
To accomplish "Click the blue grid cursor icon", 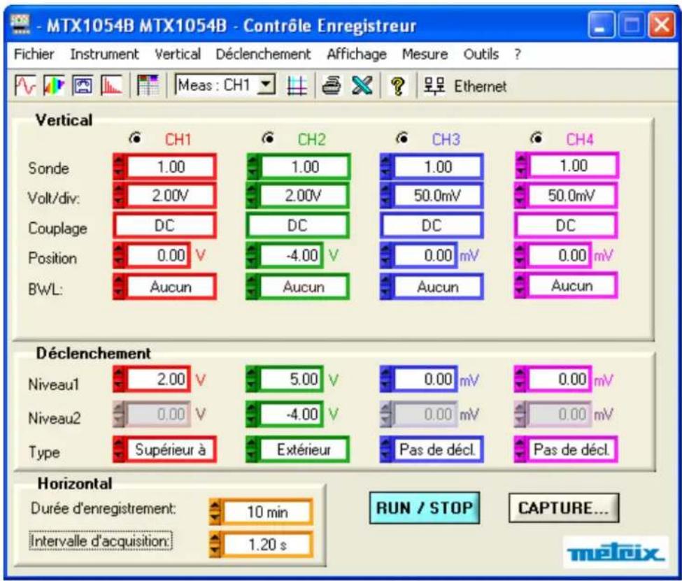I will (x=297, y=86).
